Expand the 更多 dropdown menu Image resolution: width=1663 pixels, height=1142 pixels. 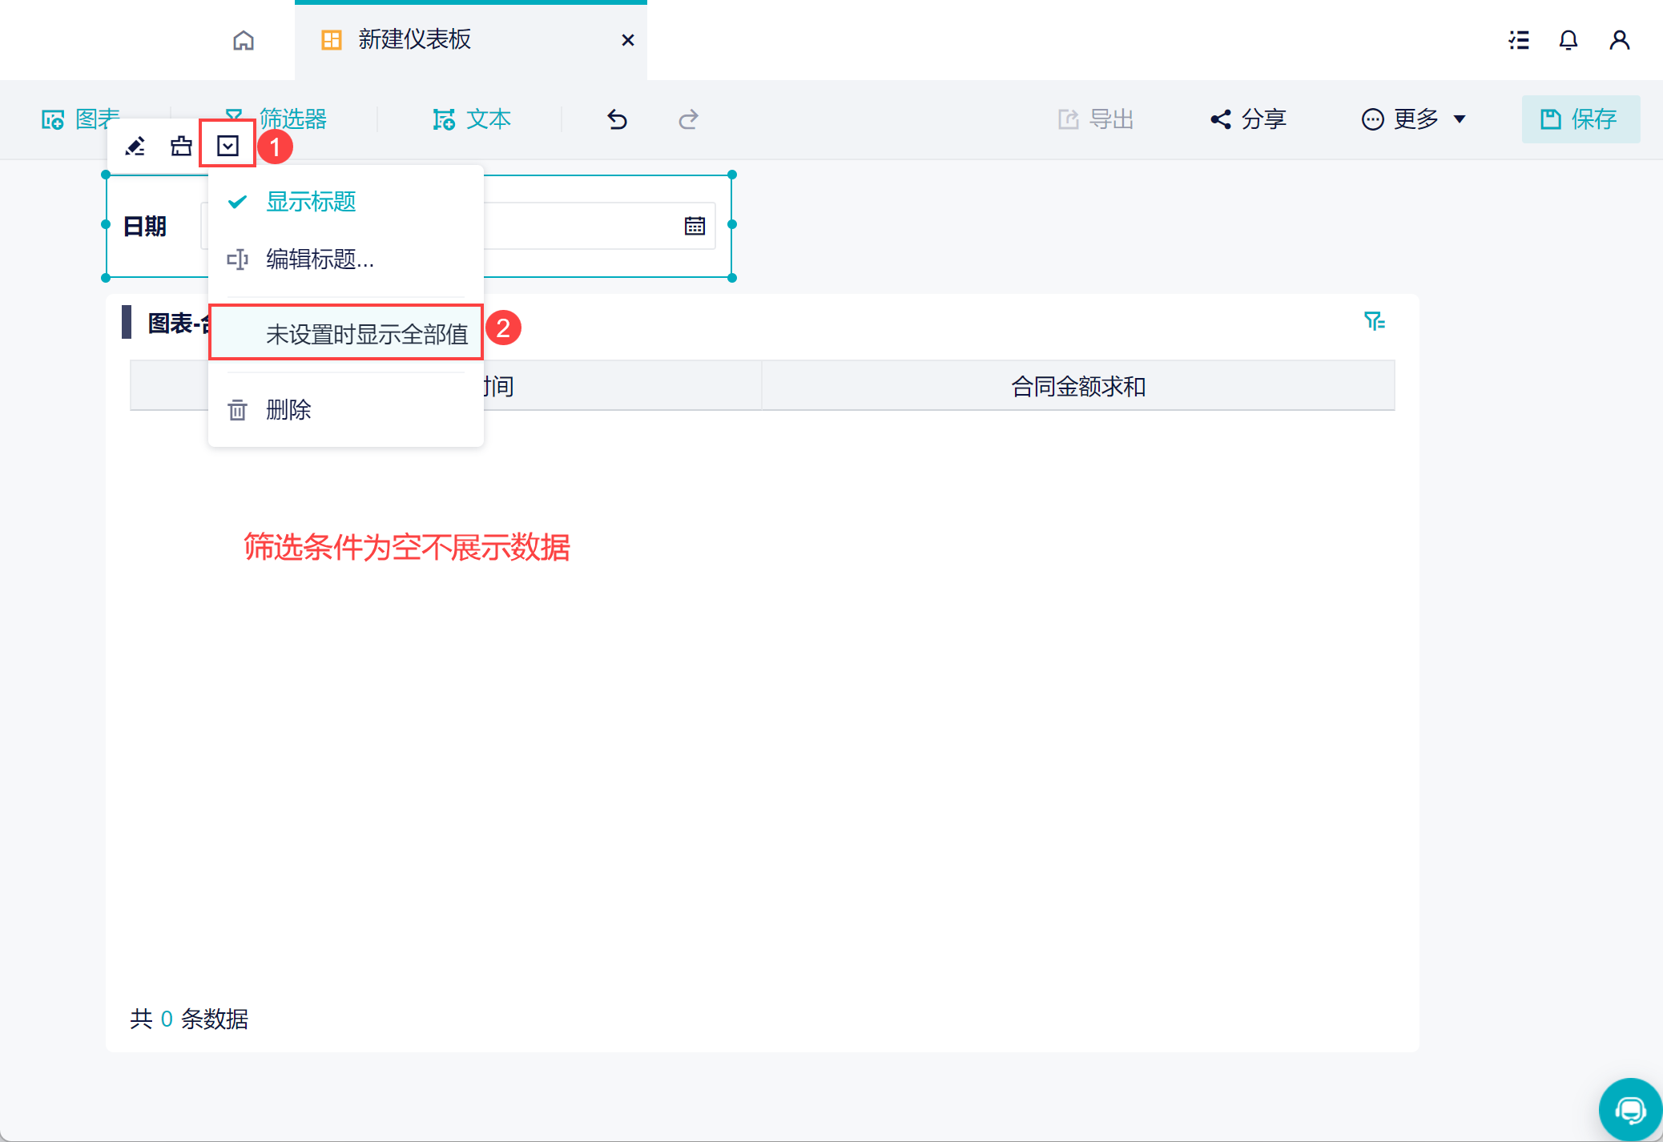1415,119
